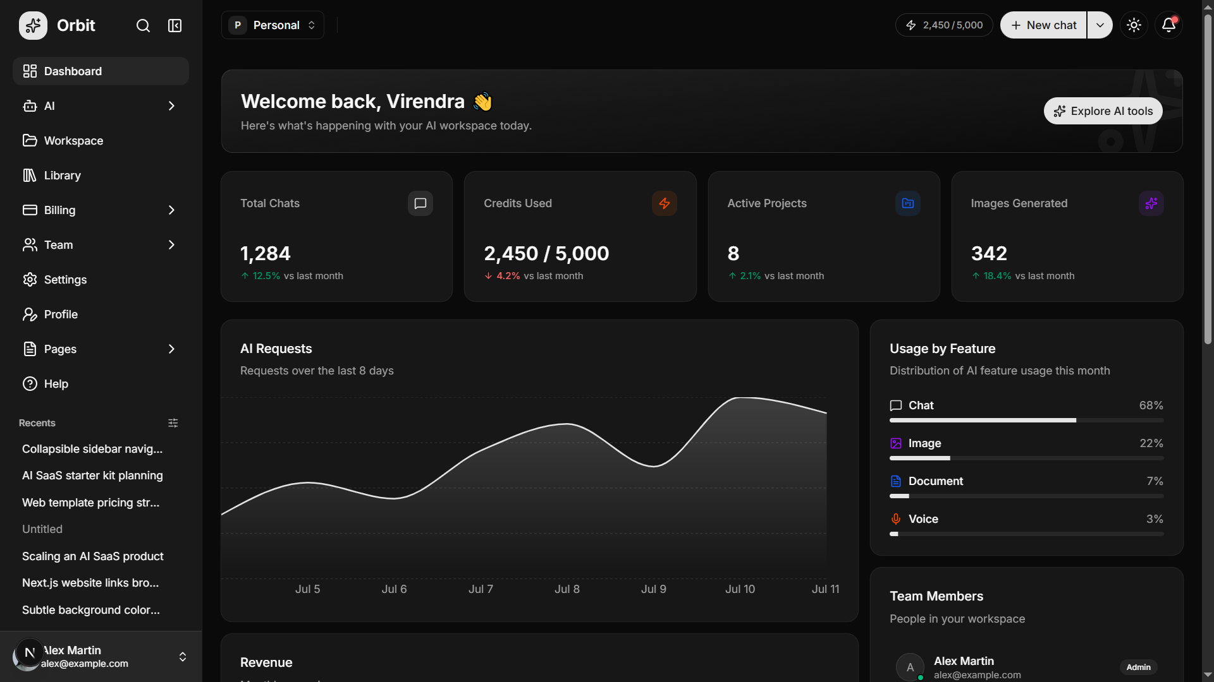Expand the AI menu chevron

point(171,106)
